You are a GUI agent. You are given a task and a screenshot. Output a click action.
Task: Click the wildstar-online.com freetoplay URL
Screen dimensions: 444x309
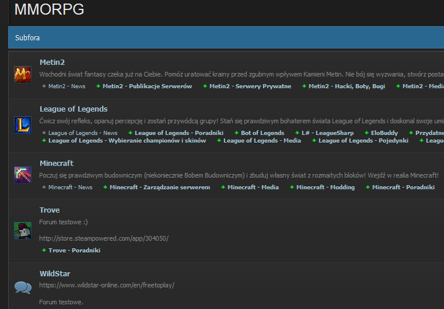[107, 285]
